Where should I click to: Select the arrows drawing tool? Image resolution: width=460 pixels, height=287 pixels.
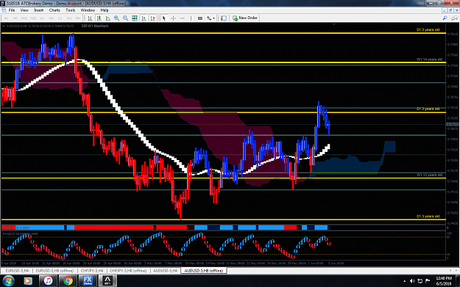click(209, 18)
